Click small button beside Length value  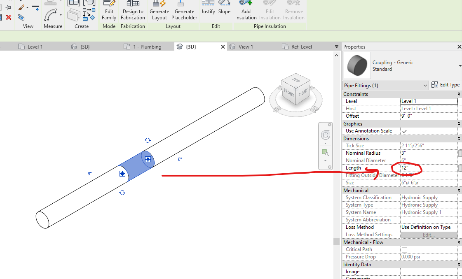point(460,168)
